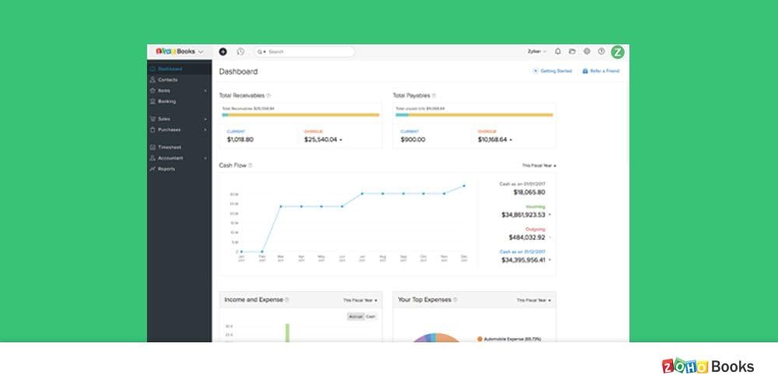Select the Cash toggle in Income and Expense
The image size is (778, 375).
pyautogui.click(x=370, y=317)
